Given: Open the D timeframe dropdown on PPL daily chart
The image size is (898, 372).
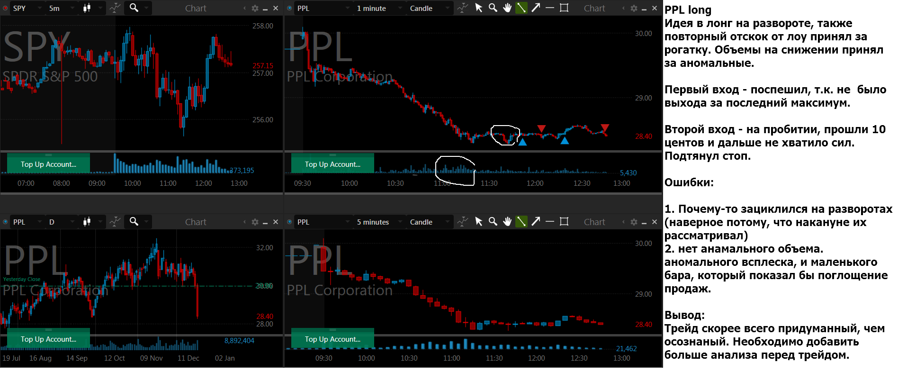Looking at the screenshot, I should tap(62, 222).
